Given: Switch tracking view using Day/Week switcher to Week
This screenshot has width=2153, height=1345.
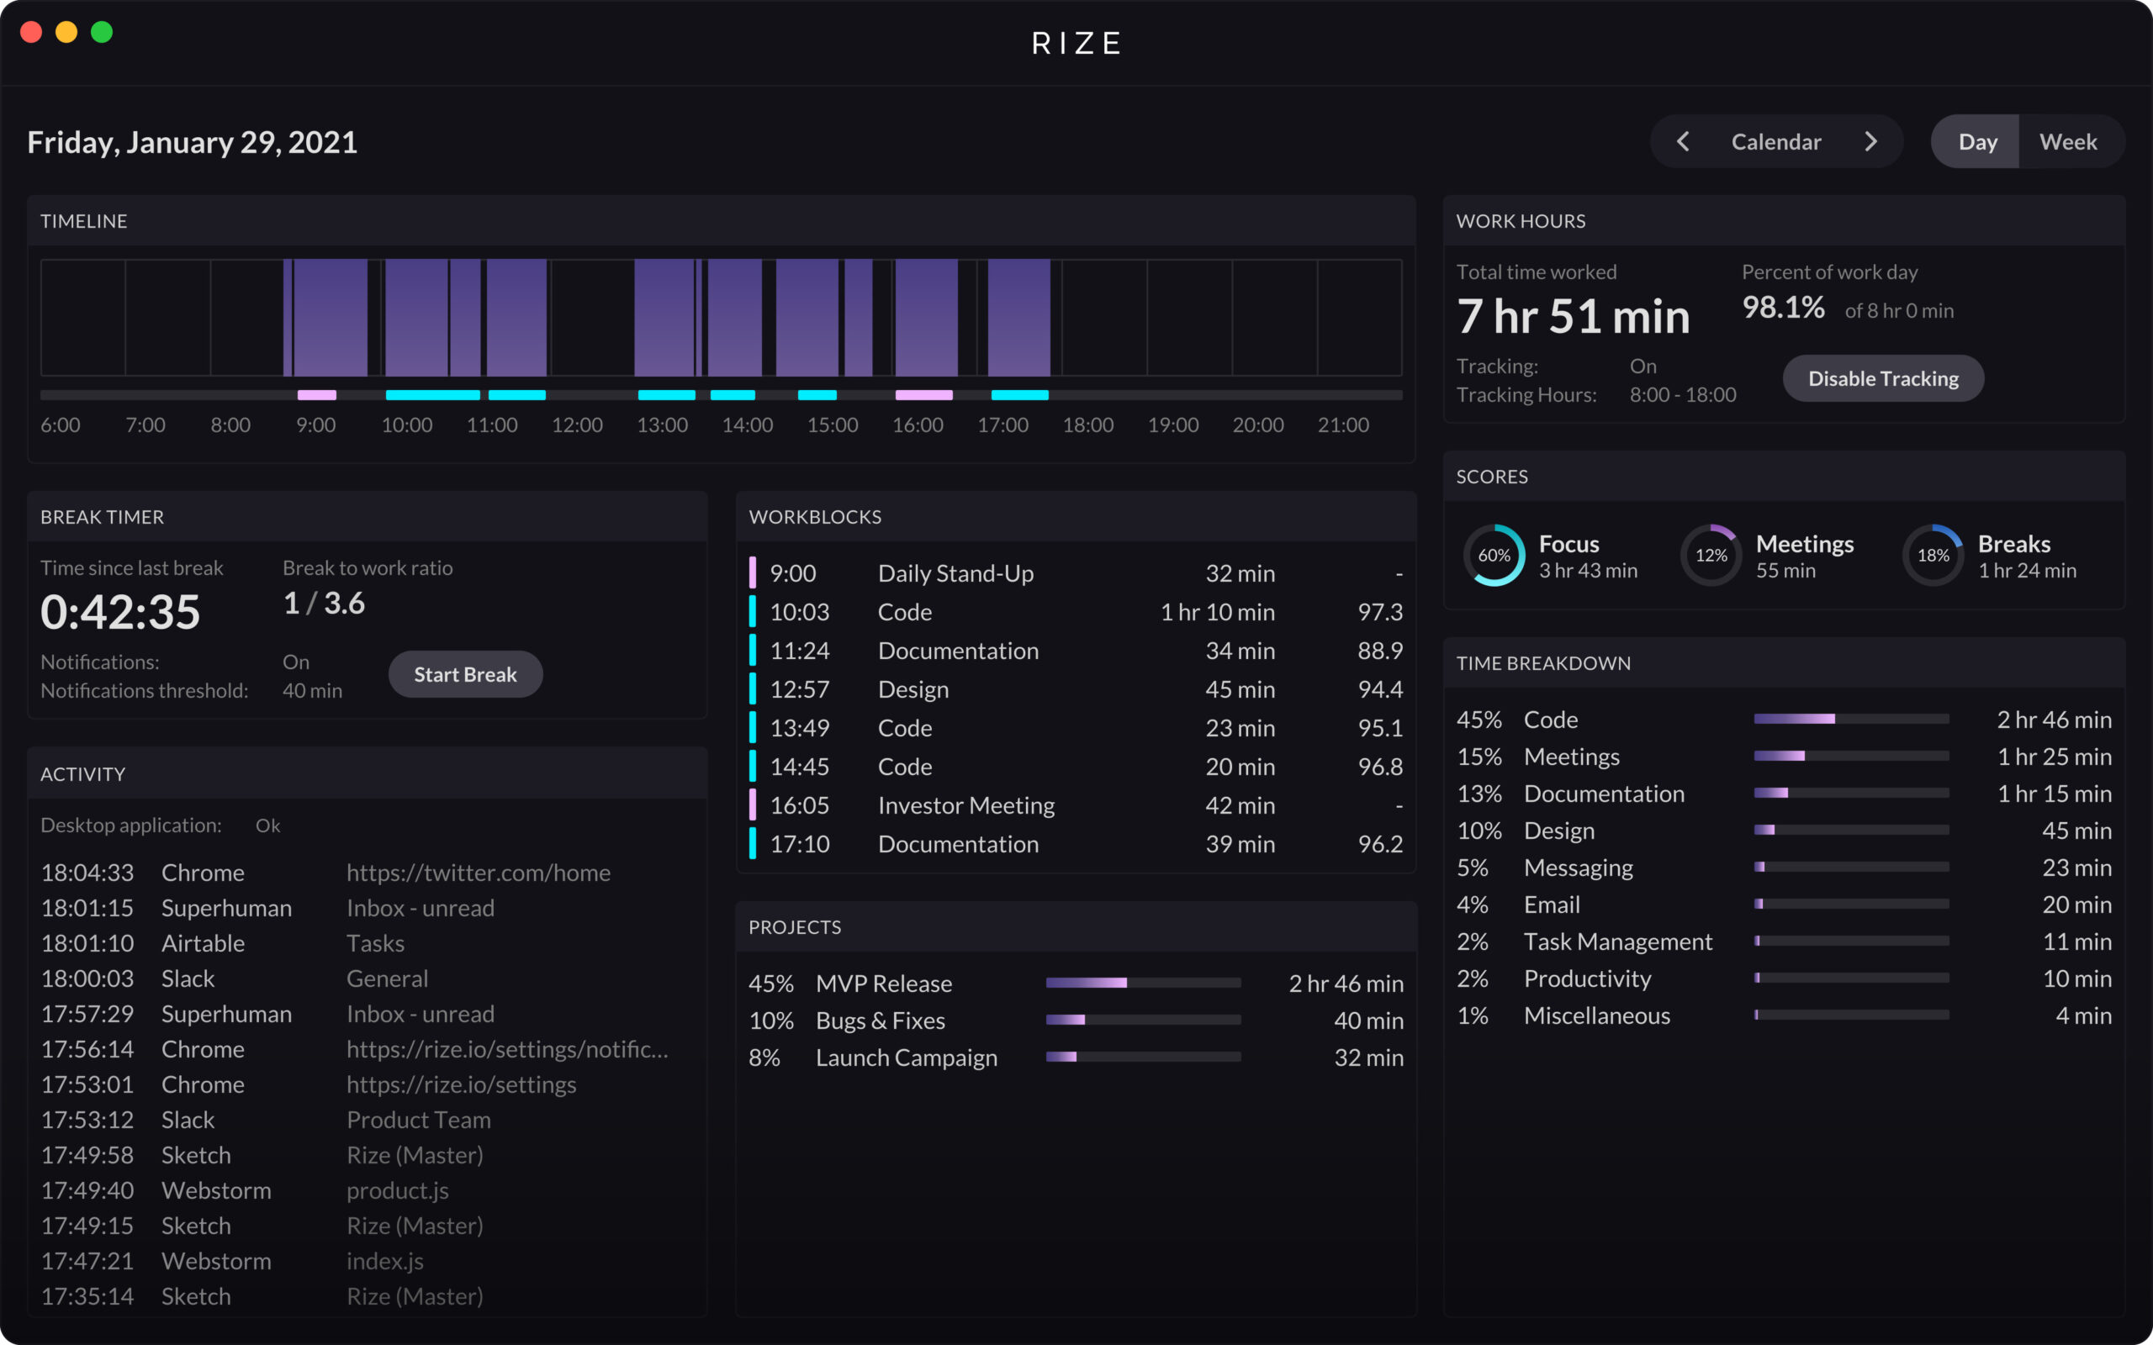Looking at the screenshot, I should click(2070, 140).
